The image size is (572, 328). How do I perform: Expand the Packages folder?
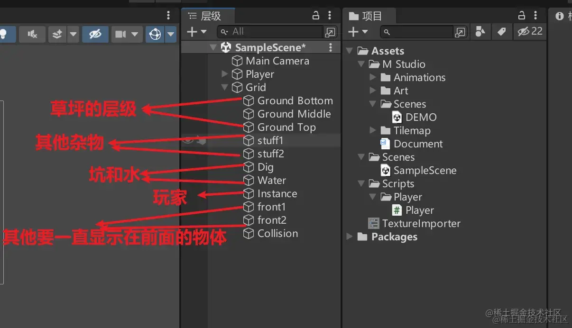coord(350,236)
